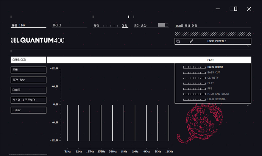Screen dimensions: 262x156
Task: Click the pencil edit profile icon
Action: click(x=191, y=41)
